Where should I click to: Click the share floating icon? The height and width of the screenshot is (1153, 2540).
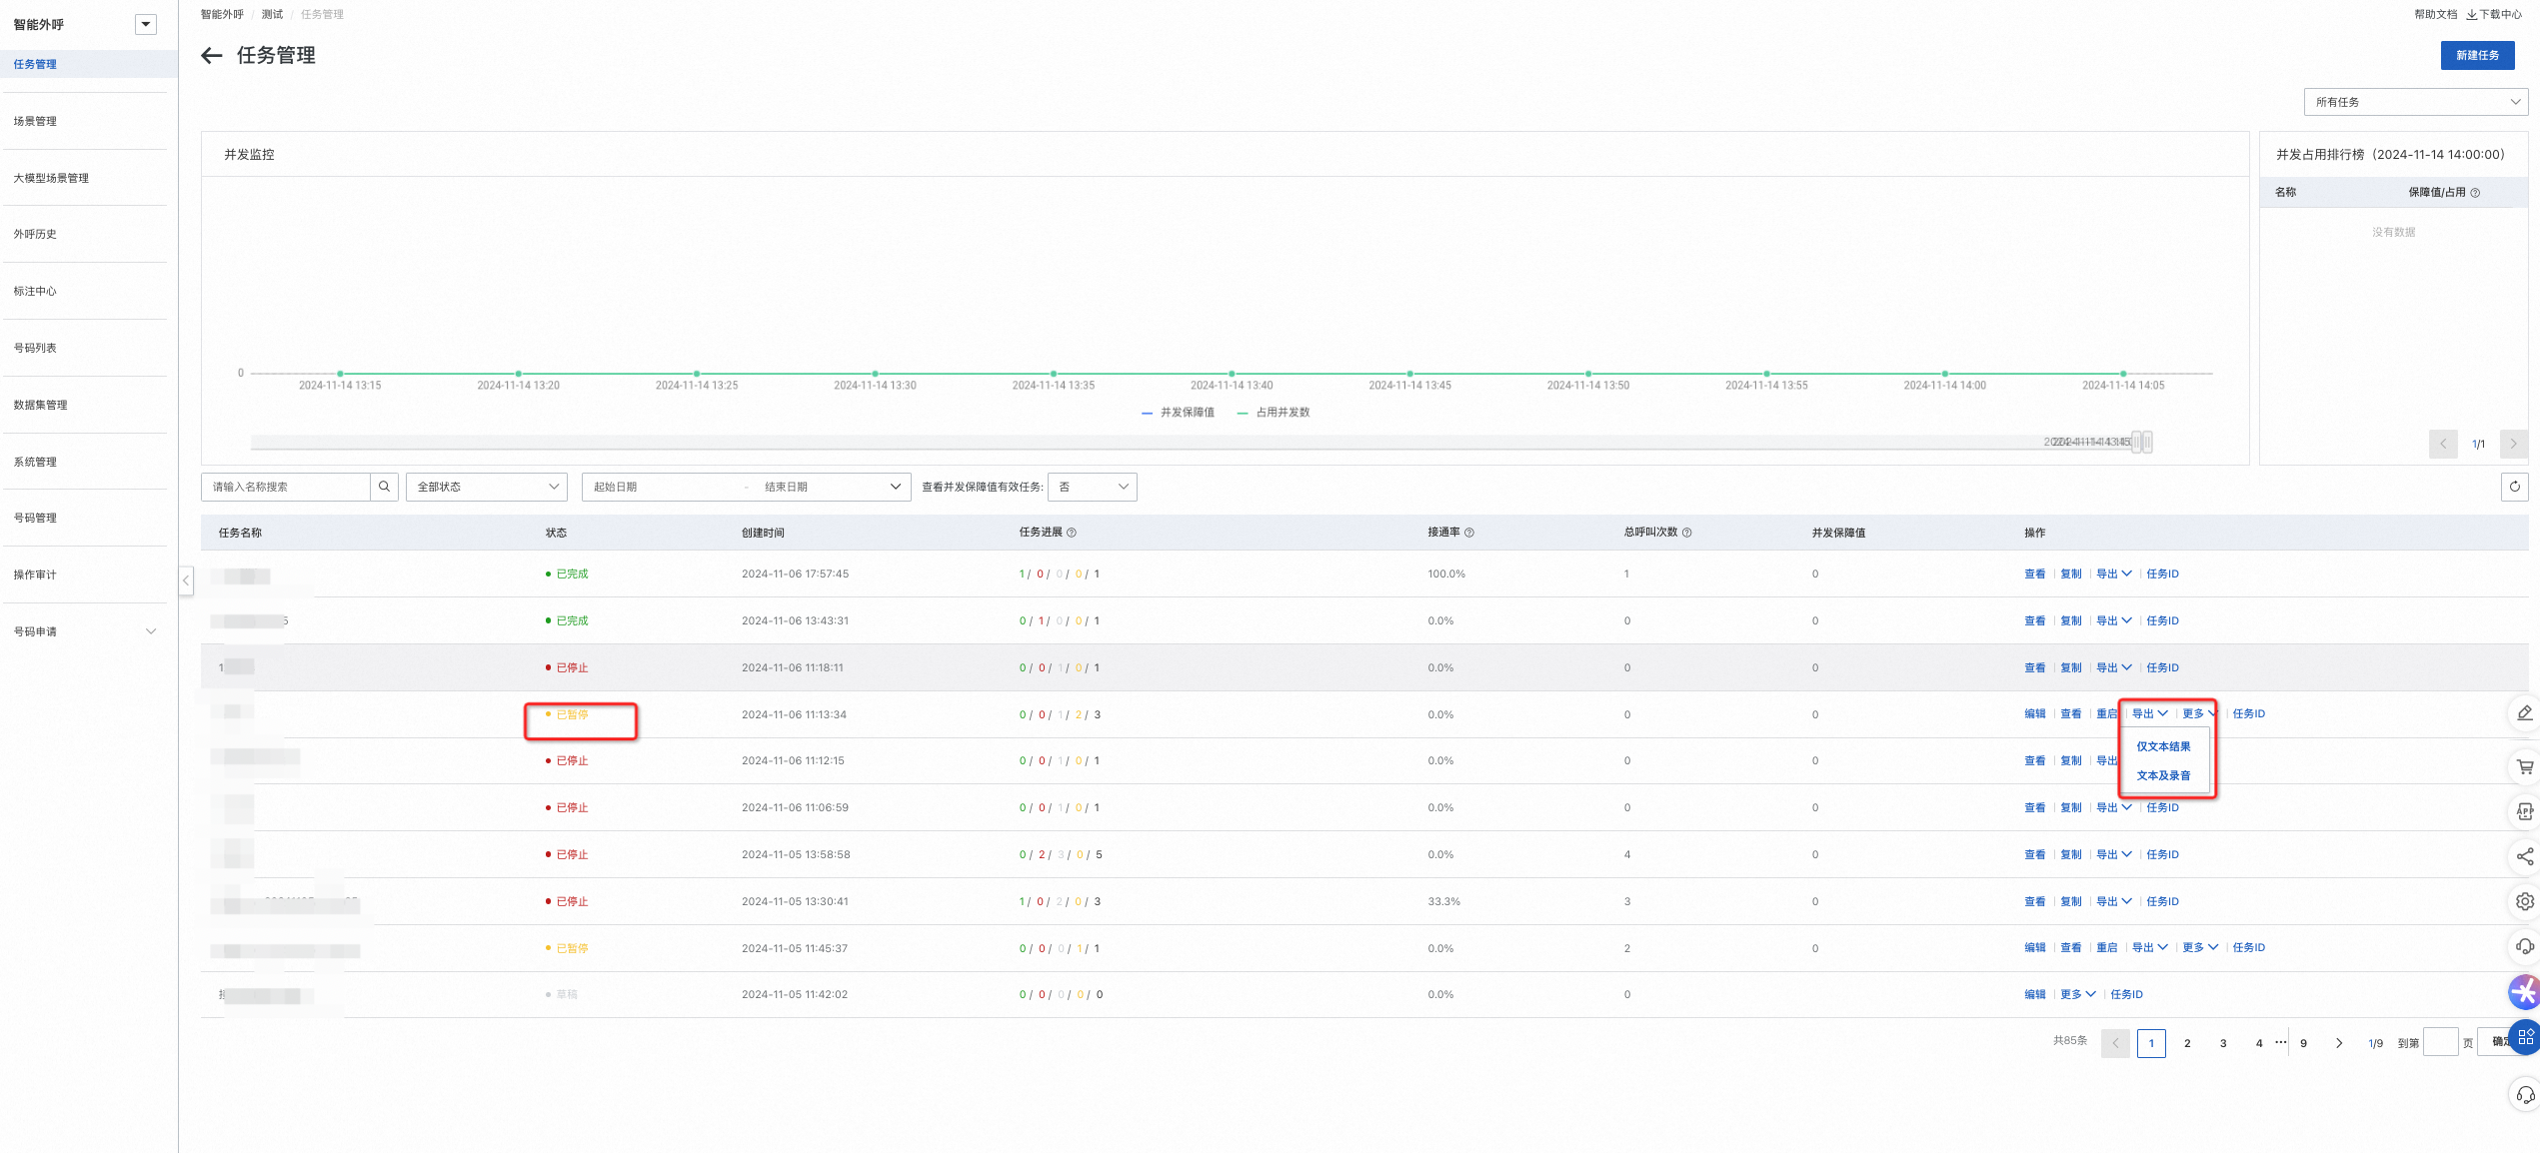coord(2524,856)
